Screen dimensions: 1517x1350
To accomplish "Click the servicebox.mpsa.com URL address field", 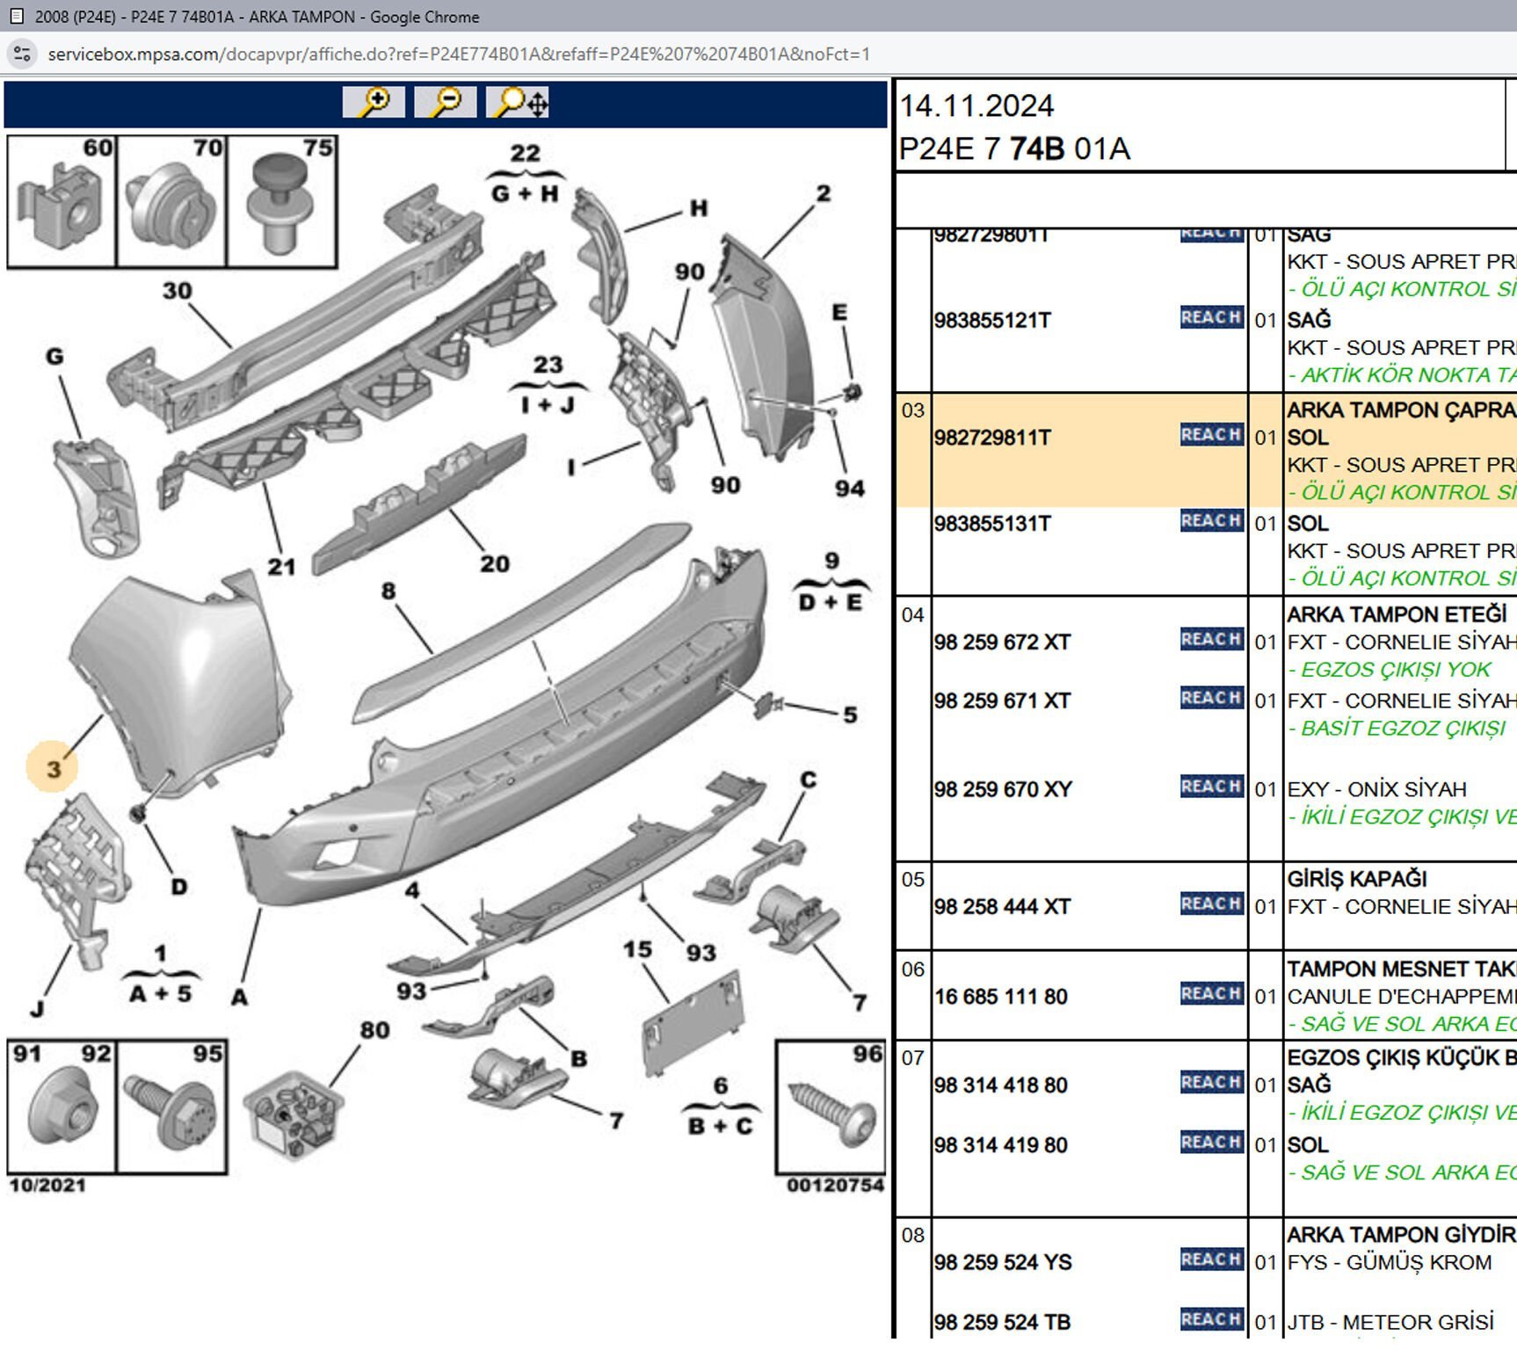I will click(x=459, y=54).
